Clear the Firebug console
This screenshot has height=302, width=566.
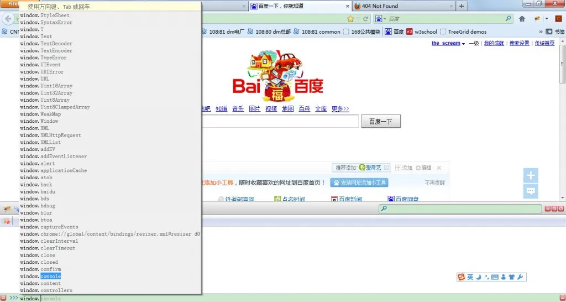(x=7, y=221)
